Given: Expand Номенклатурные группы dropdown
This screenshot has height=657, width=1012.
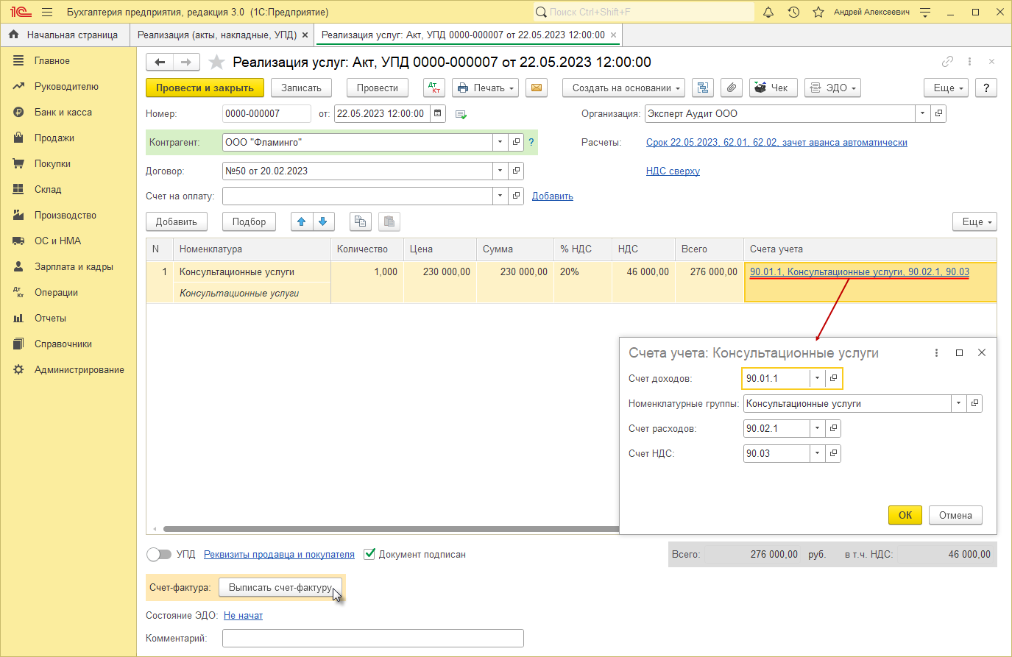Looking at the screenshot, I should [x=958, y=403].
